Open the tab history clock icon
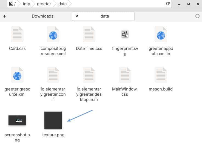202x153 pixels. point(197,16)
